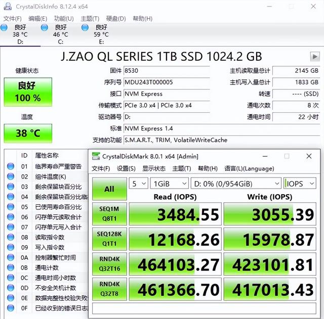Click RND4K Q32T16 read result 464103.27
Image resolution: width=324 pixels, height=319 pixels.
tap(175, 264)
